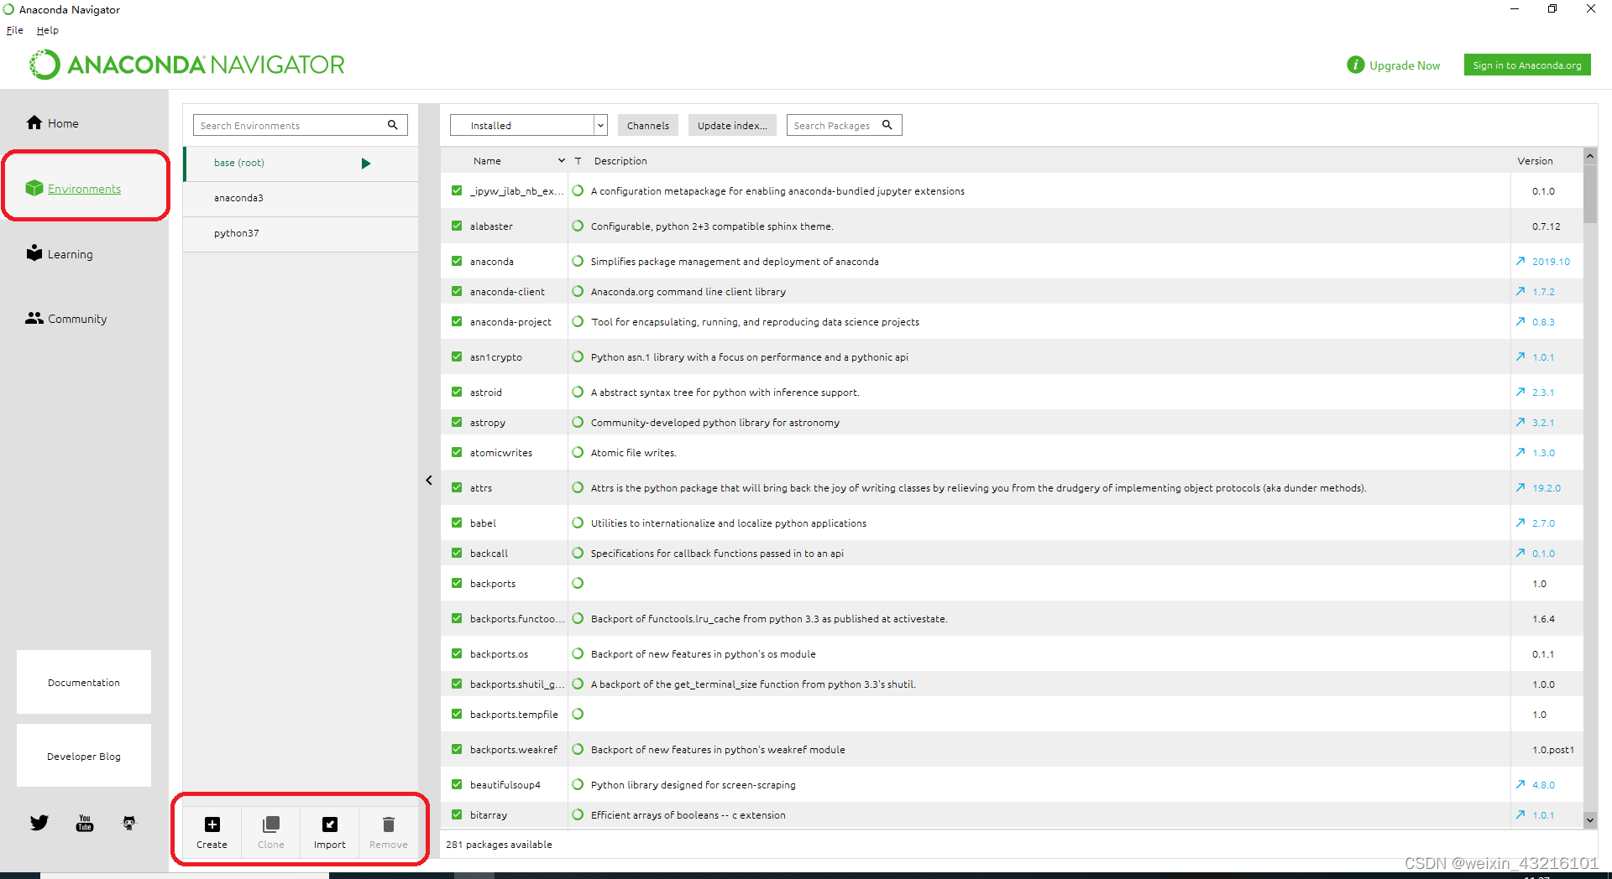This screenshot has width=1612, height=879.
Task: Select the backports.weakref package name
Action: point(514,750)
